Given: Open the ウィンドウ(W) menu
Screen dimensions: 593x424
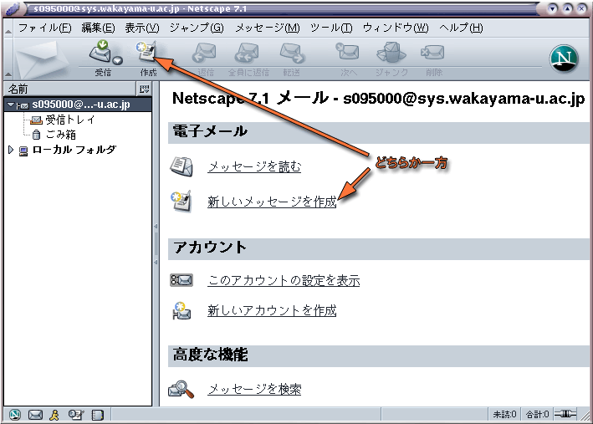Looking at the screenshot, I should 396,28.
